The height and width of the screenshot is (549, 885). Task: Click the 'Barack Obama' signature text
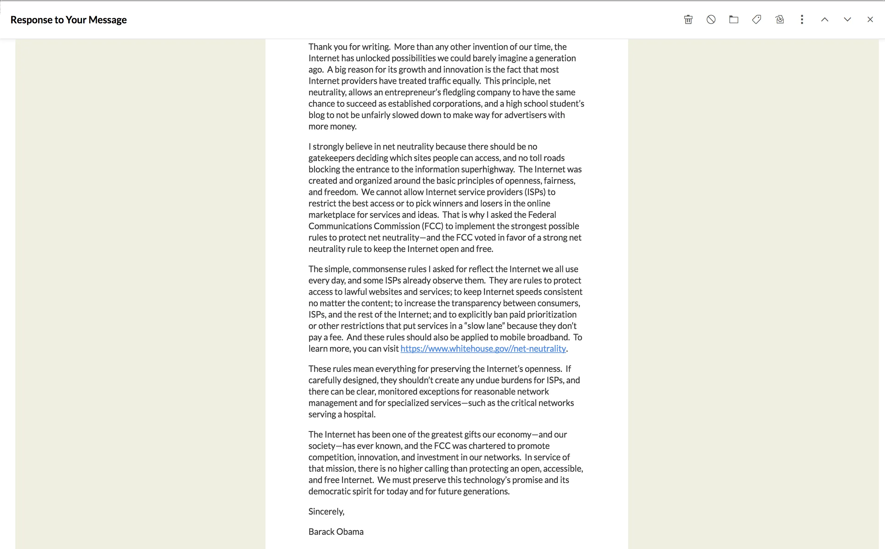(336, 531)
